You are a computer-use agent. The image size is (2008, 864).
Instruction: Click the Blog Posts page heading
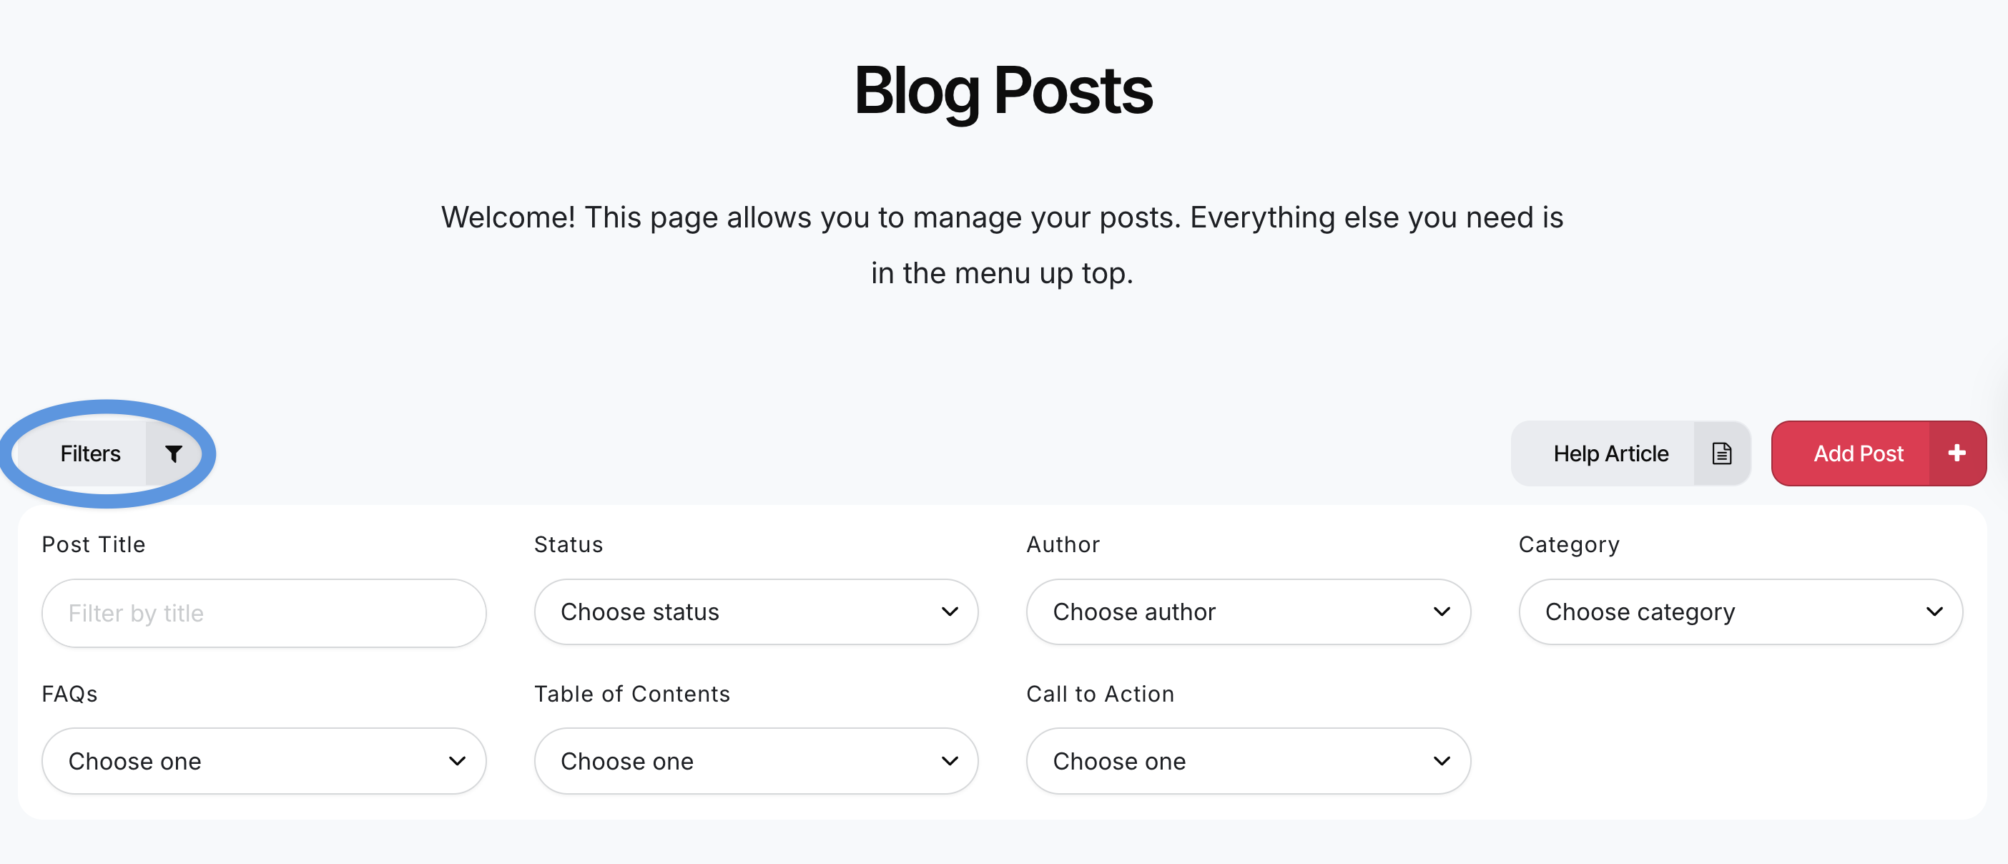[1003, 90]
